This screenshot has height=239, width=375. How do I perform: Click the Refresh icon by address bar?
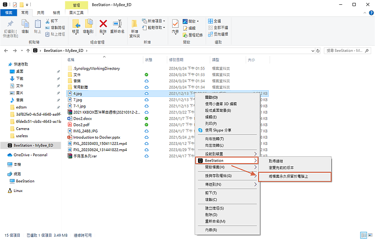tap(318, 50)
